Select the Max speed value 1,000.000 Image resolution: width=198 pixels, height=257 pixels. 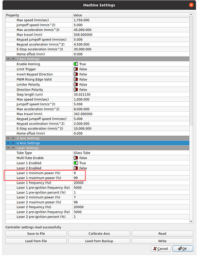pos(81,99)
